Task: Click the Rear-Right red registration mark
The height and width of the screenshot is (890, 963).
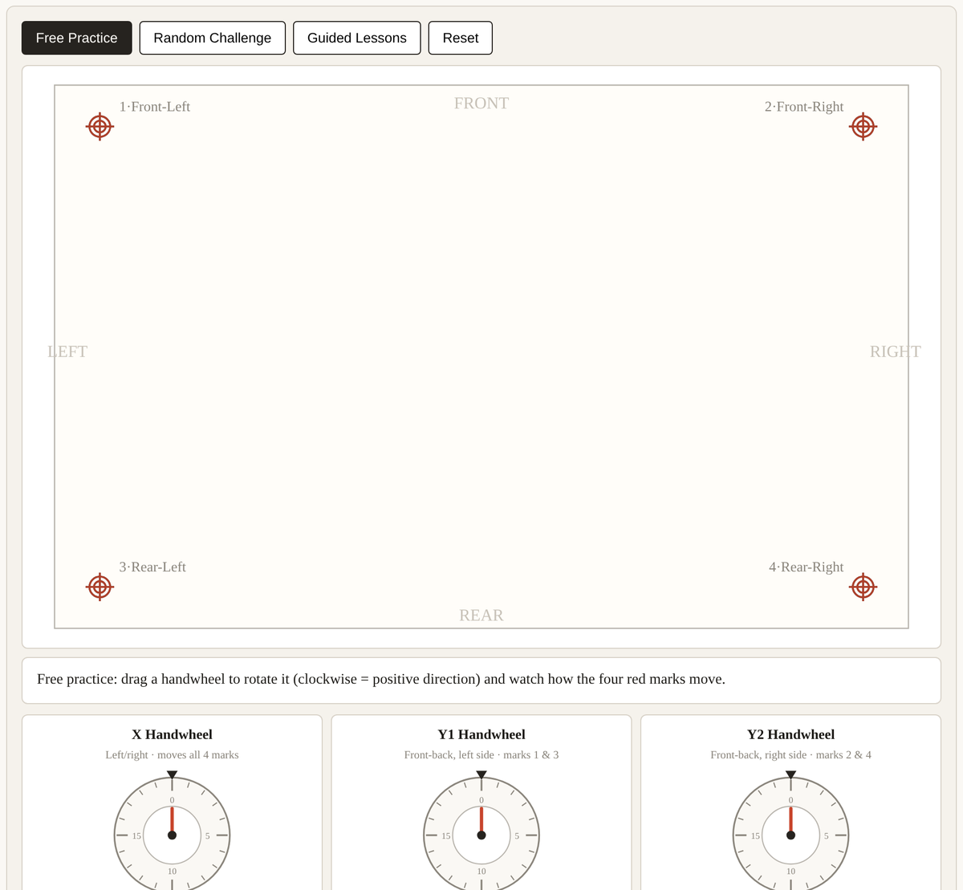Action: tap(863, 587)
